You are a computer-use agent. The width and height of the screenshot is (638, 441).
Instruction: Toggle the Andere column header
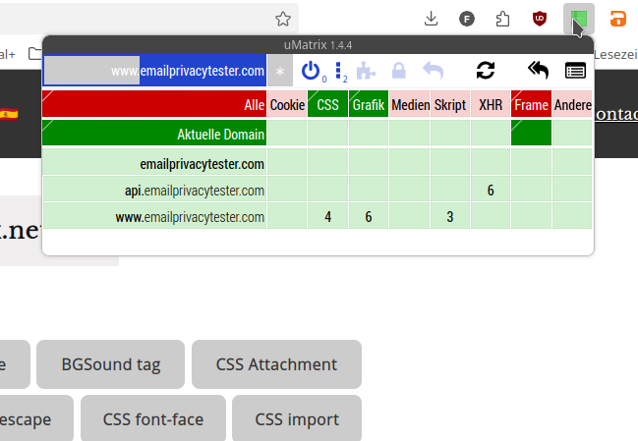572,104
